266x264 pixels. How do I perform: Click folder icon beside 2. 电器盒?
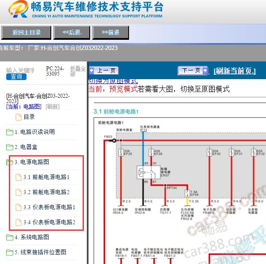pyautogui.click(x=10, y=147)
